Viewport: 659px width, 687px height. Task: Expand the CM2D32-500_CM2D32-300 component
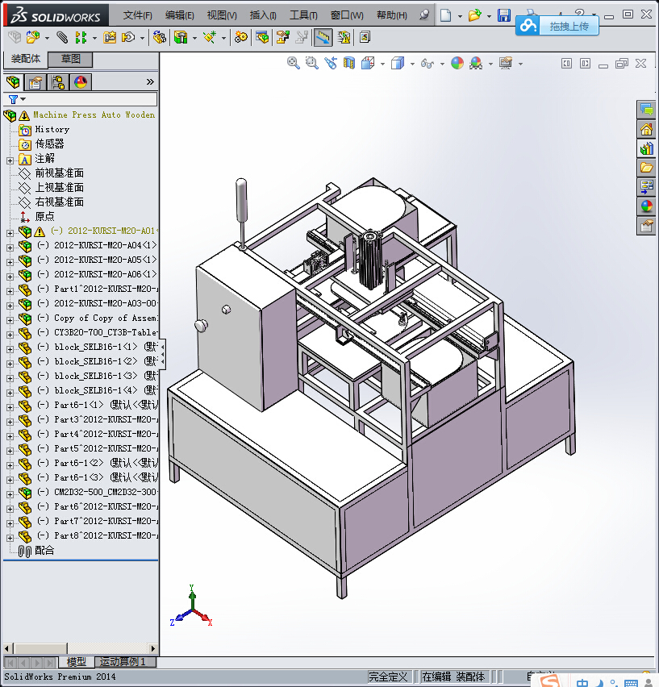click(10, 494)
